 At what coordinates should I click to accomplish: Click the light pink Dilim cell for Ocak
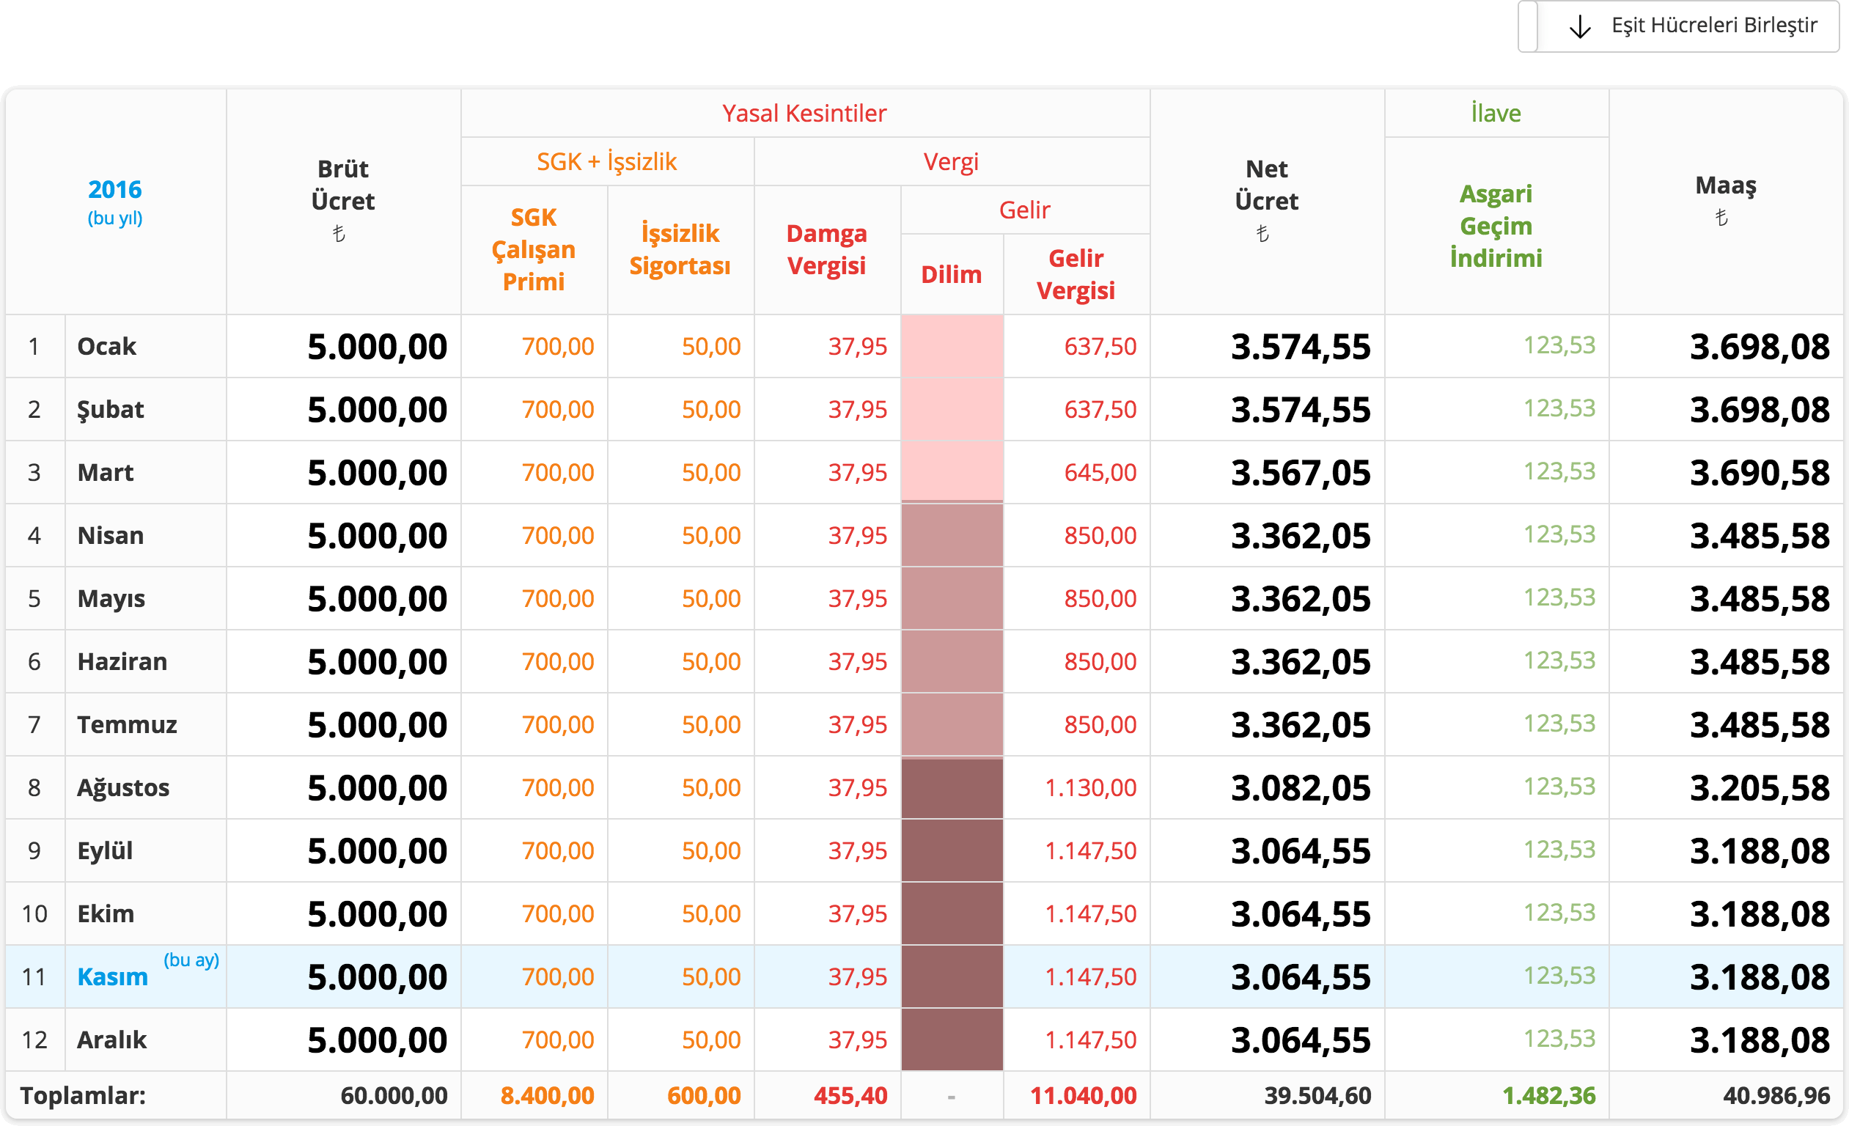(x=952, y=346)
